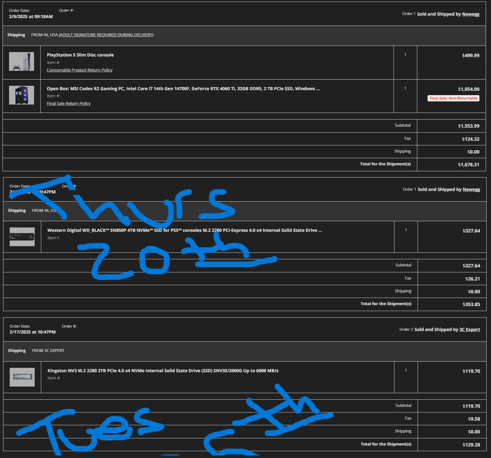Image resolution: width=491 pixels, height=458 pixels.
Task: Click the FROM 3C EXPERT shipping text
Action: tap(48, 351)
